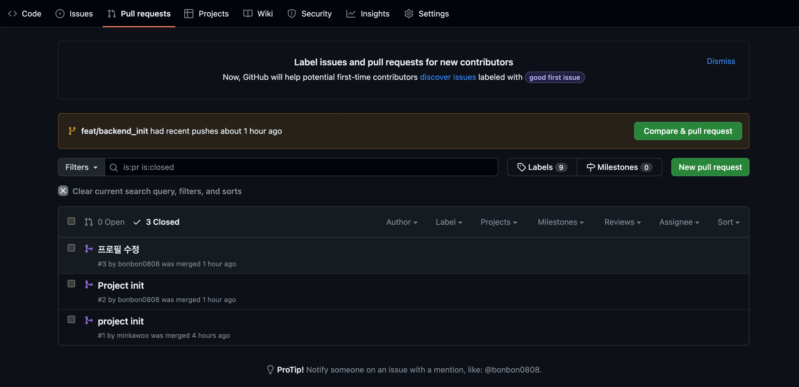Image resolution: width=799 pixels, height=387 pixels.
Task: Check the select all pull requests checkbox
Action: (x=71, y=221)
